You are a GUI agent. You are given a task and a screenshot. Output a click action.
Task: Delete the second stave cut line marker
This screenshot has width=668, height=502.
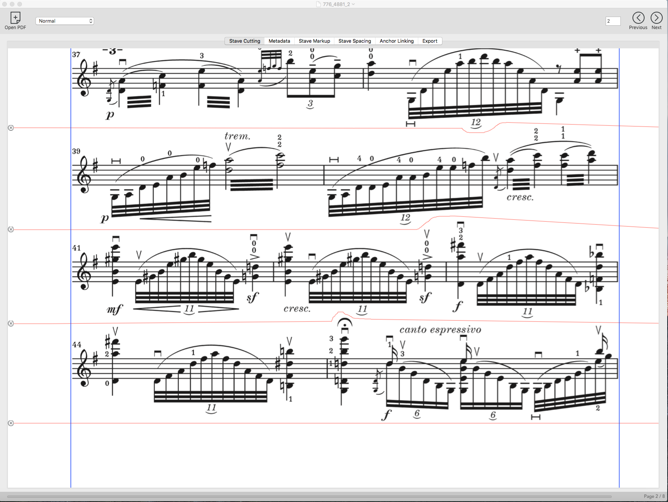tap(11, 230)
